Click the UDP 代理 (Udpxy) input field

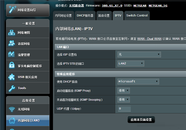click(x=124, y=109)
